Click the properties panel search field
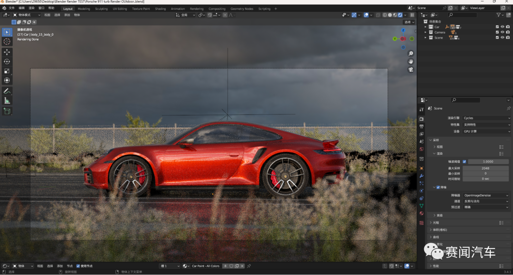Viewport: 513px width, 275px height. click(x=466, y=100)
